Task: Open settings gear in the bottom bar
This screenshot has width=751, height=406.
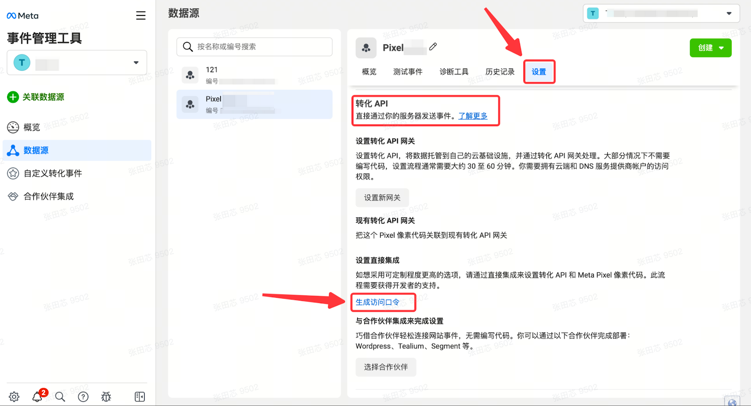Action: tap(14, 397)
